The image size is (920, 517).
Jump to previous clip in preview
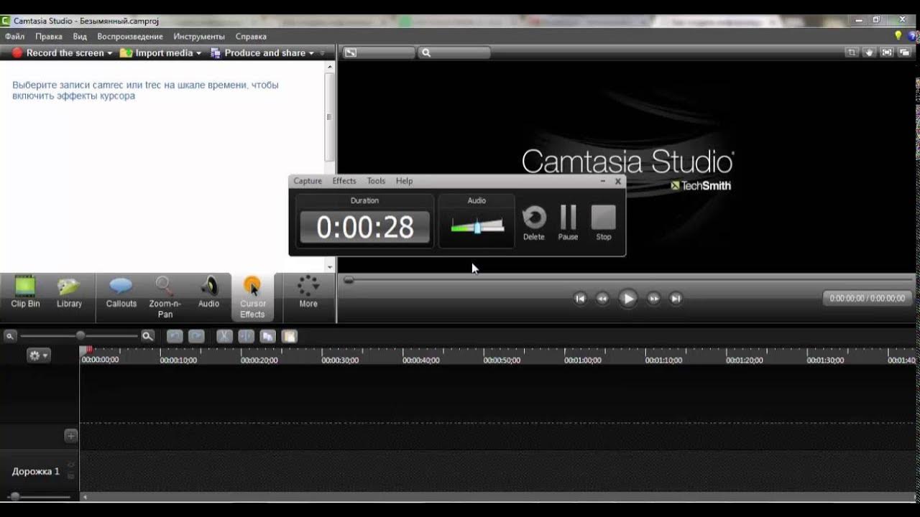coord(580,299)
